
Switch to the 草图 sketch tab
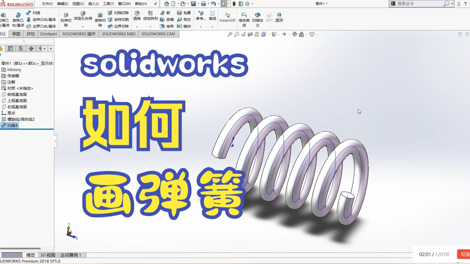pyautogui.click(x=16, y=34)
